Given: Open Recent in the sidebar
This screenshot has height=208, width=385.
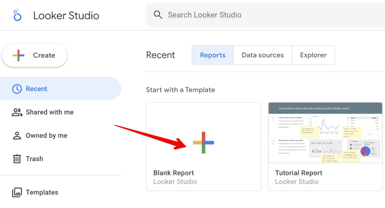Looking at the screenshot, I should tap(61, 89).
